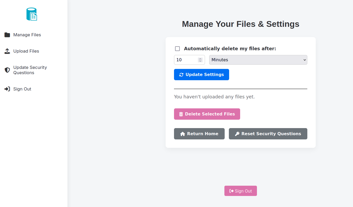Viewport: 353px width, 207px height.
Task: Open Manage Files from the sidebar
Action: (x=27, y=35)
